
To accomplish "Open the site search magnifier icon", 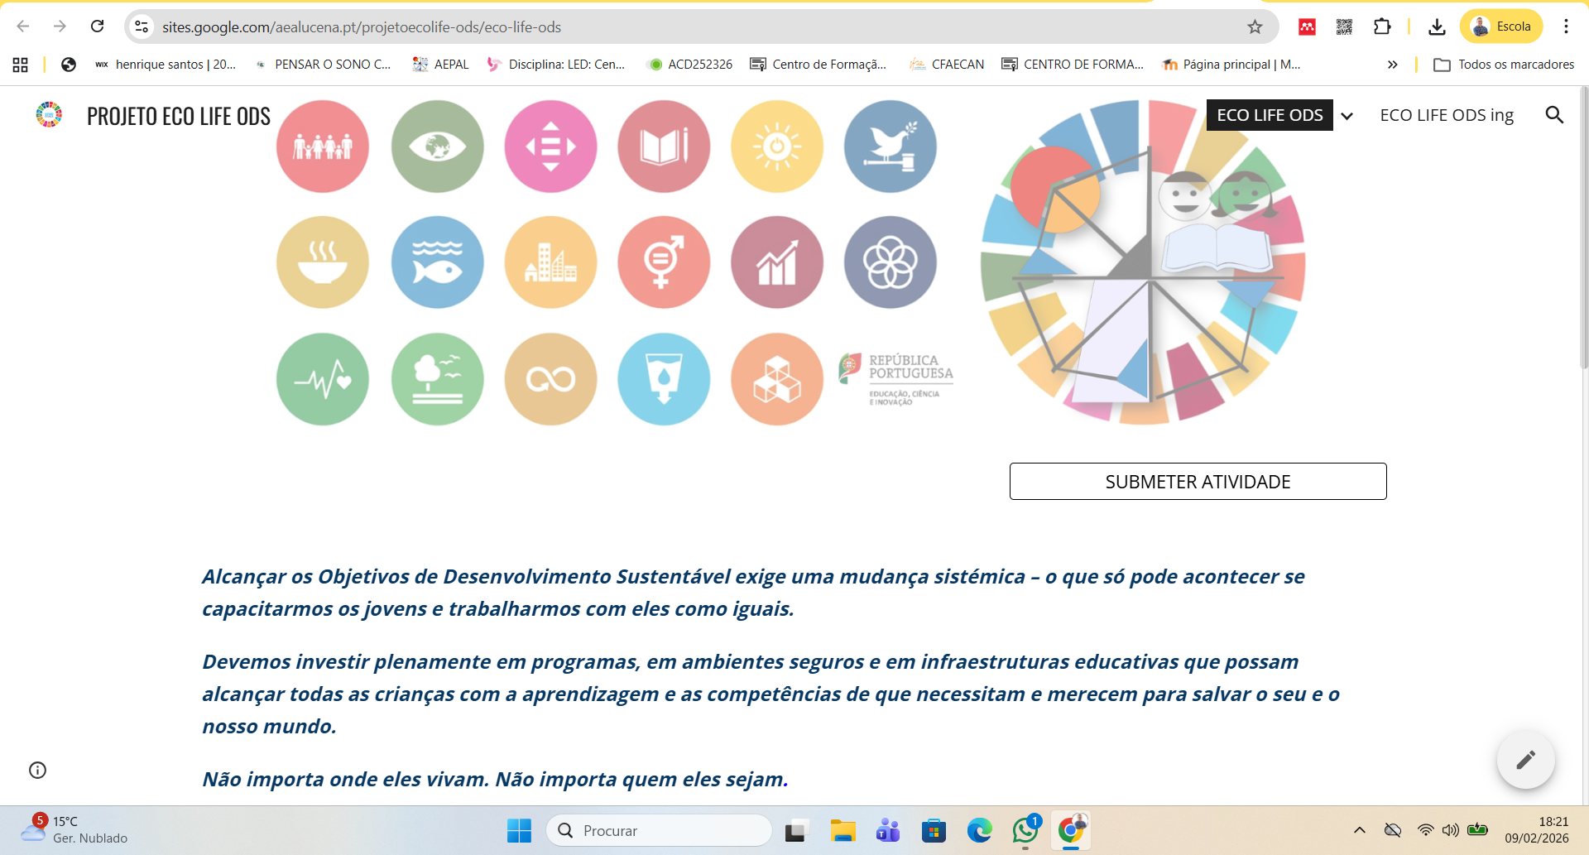I will (x=1554, y=115).
